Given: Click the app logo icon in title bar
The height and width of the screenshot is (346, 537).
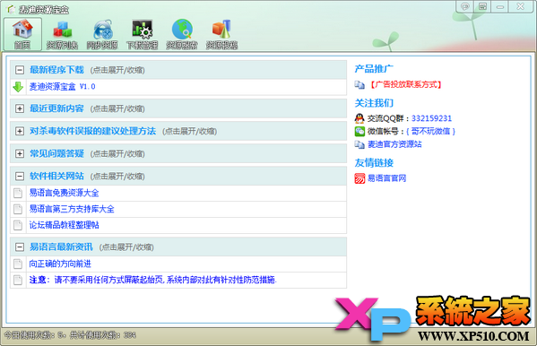Looking at the screenshot, I should pyautogui.click(x=11, y=10).
